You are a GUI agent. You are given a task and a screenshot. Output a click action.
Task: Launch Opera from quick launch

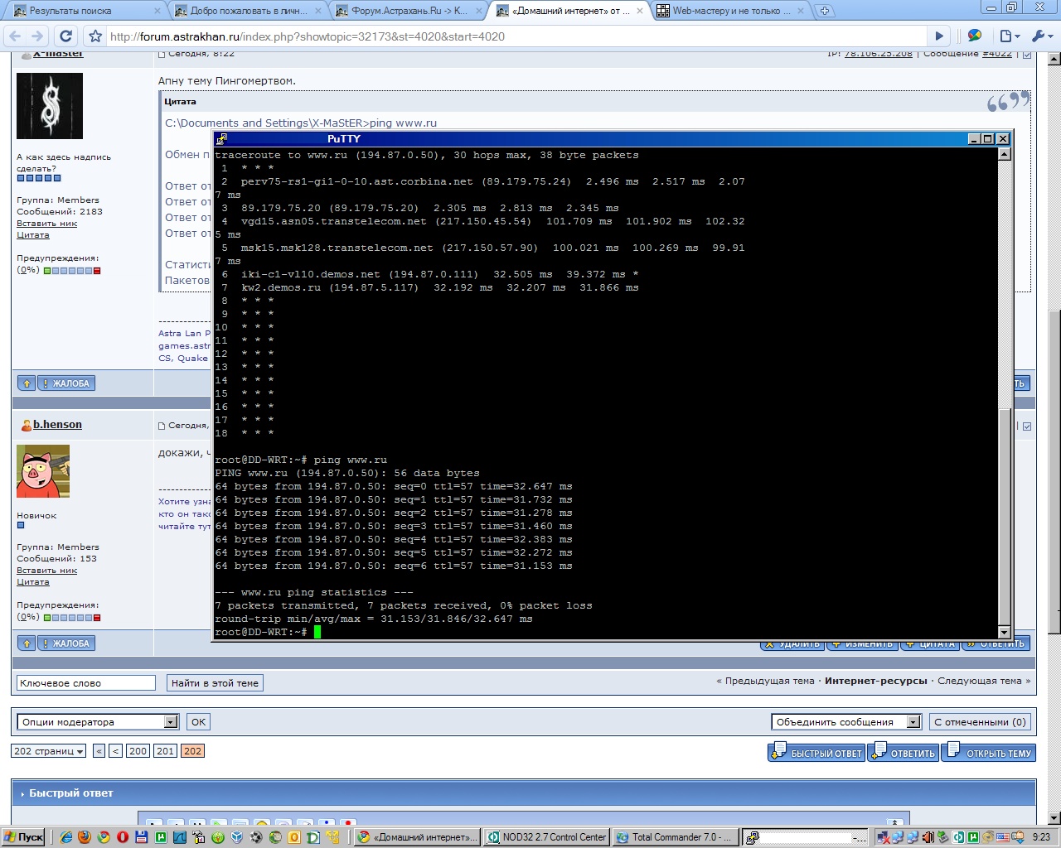tap(123, 837)
